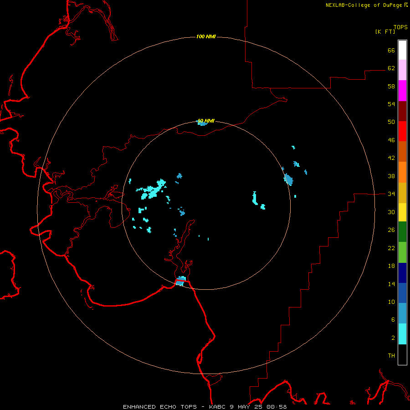Pick the light green color bar swatch
Screen dimensions: 410x410
coord(402,252)
